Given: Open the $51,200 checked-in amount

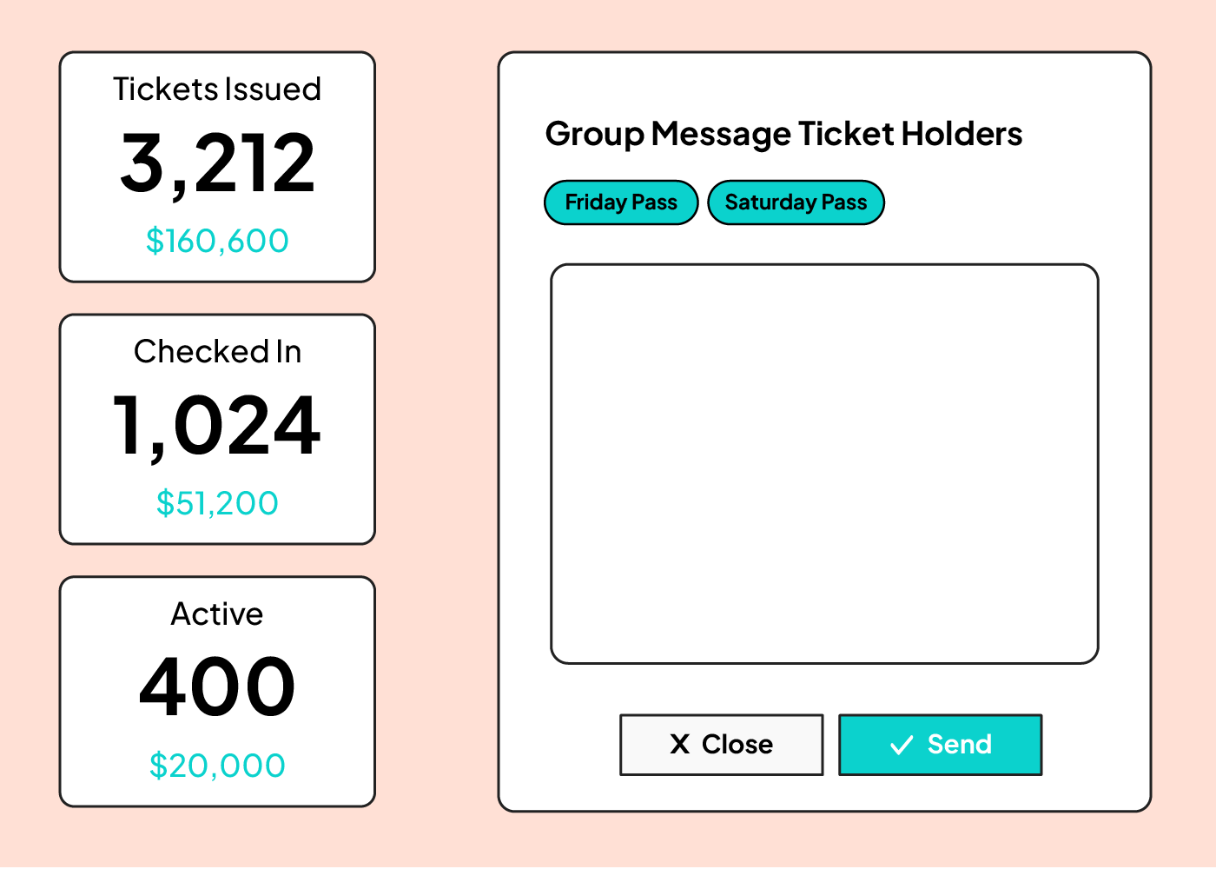Looking at the screenshot, I should tap(217, 503).
